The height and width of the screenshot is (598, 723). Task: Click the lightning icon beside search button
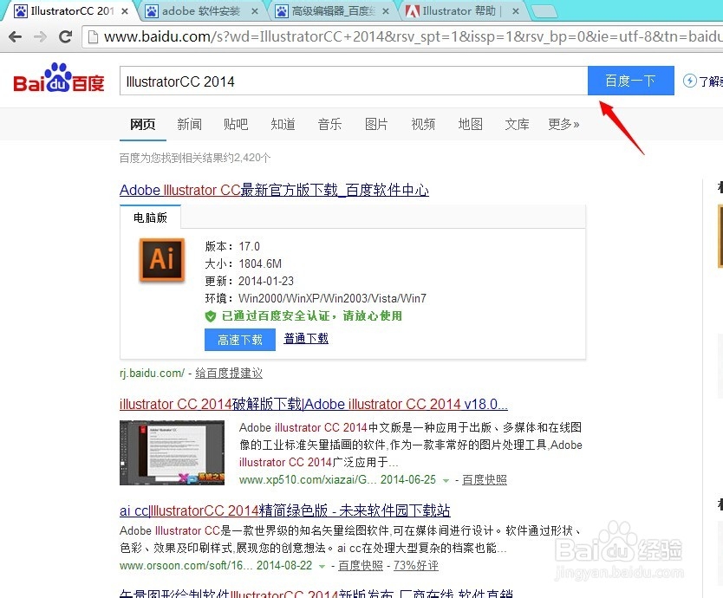pyautogui.click(x=689, y=81)
